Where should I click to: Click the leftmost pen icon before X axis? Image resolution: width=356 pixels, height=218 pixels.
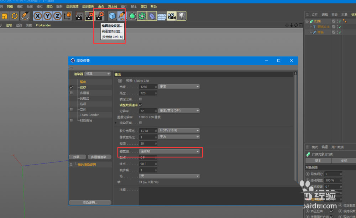(x=25, y=16)
